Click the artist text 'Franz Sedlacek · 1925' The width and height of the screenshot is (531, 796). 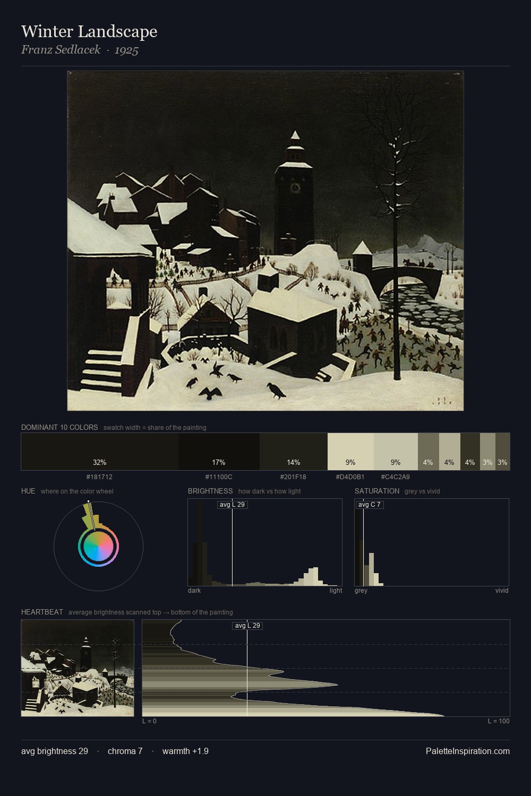click(x=80, y=50)
